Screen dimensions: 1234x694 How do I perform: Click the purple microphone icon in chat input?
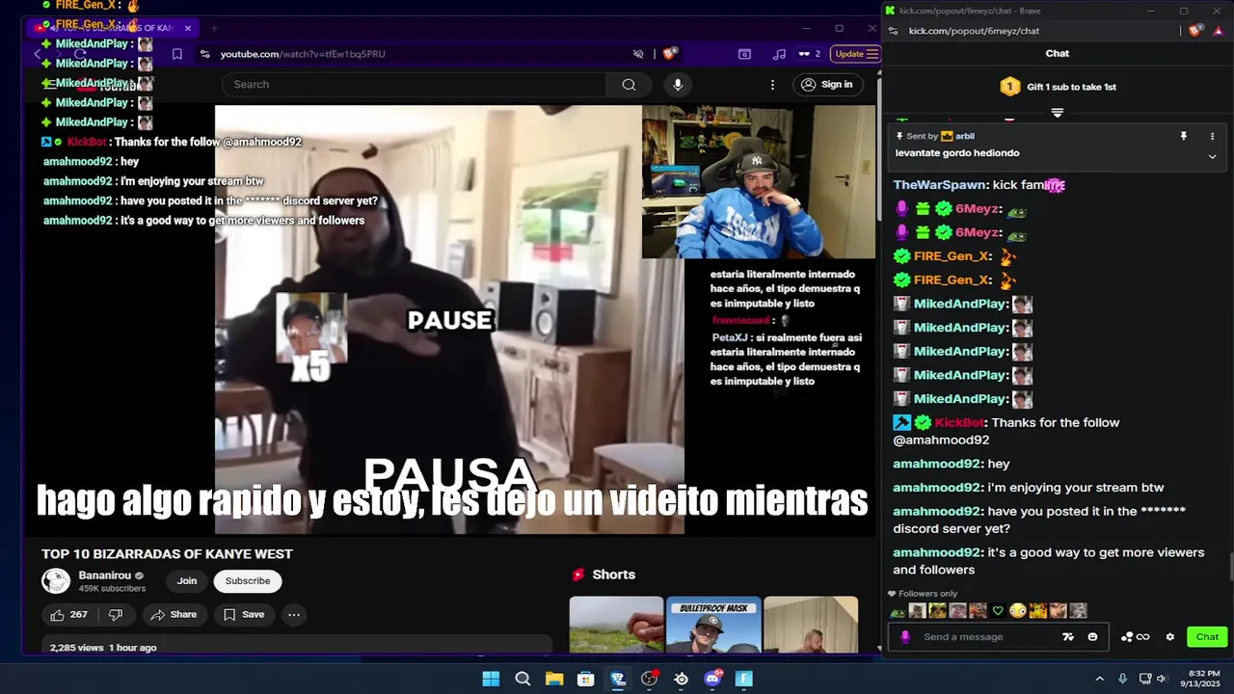click(x=905, y=637)
